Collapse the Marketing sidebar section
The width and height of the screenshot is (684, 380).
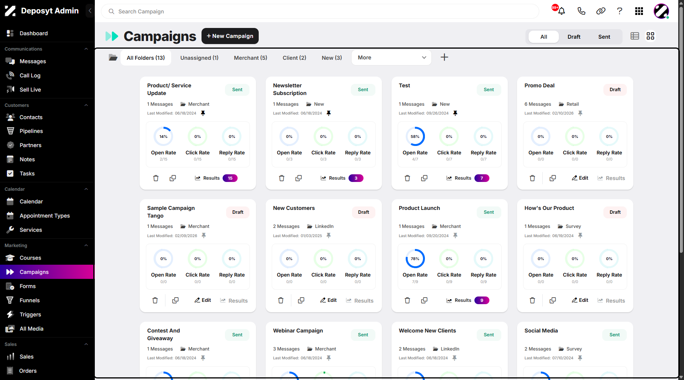tap(86, 246)
